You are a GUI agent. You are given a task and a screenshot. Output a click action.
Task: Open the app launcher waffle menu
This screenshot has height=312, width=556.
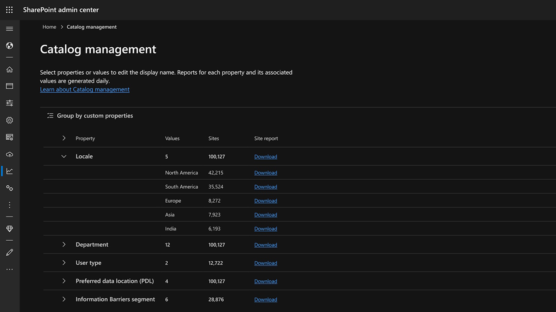(9, 10)
